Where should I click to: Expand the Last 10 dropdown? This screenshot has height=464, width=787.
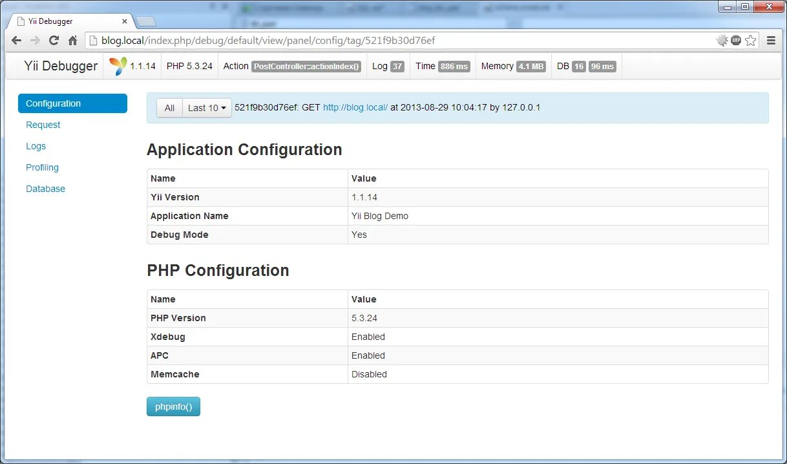(207, 108)
